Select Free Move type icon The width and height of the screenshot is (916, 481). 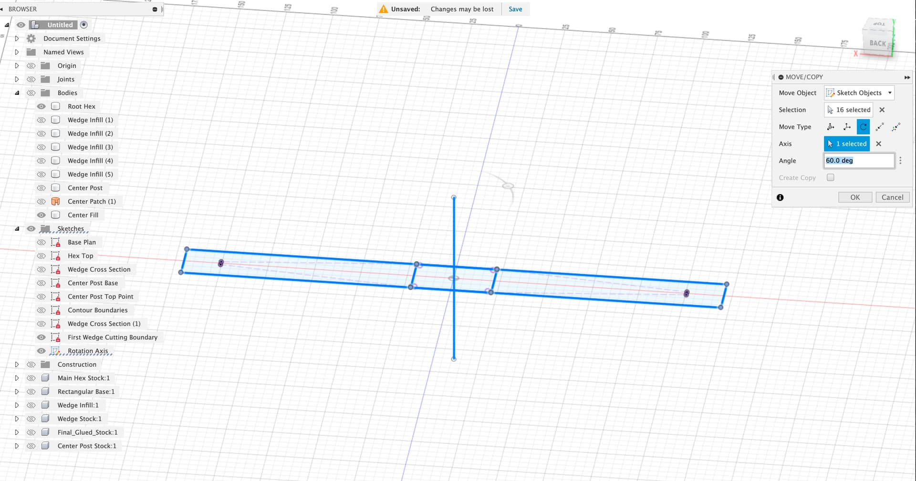pos(831,127)
